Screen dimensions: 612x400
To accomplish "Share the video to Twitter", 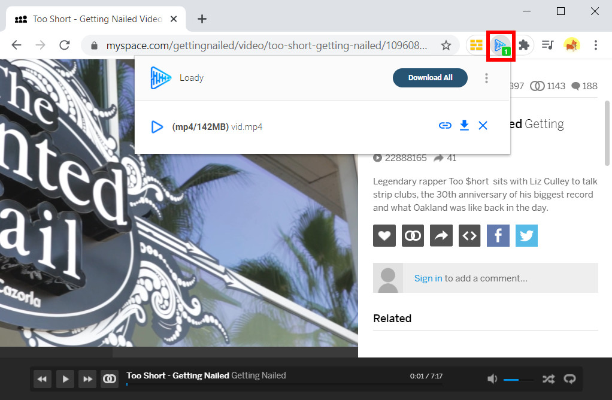I will 526,235.
